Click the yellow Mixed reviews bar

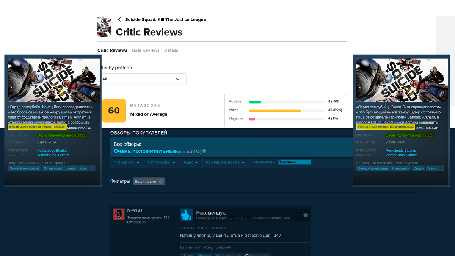[275, 110]
